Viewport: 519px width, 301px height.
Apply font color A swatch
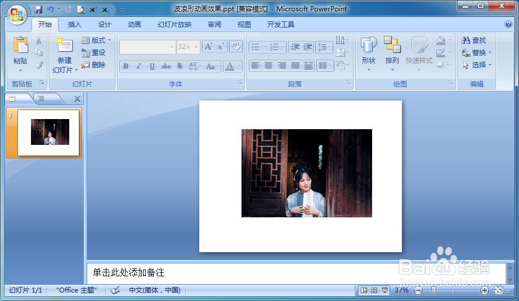[229, 66]
